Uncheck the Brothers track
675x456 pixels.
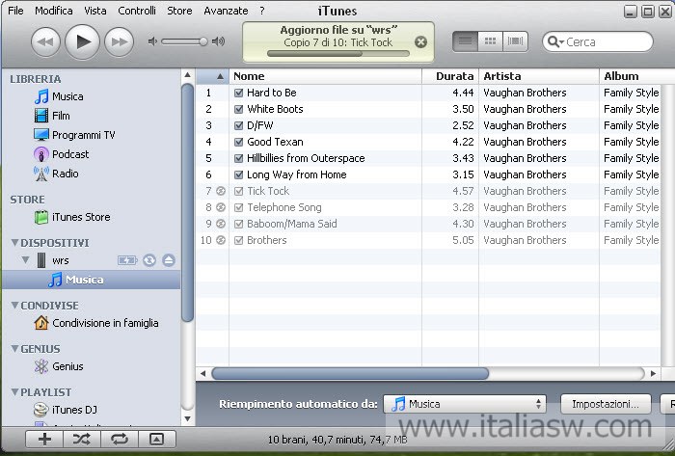pos(238,240)
